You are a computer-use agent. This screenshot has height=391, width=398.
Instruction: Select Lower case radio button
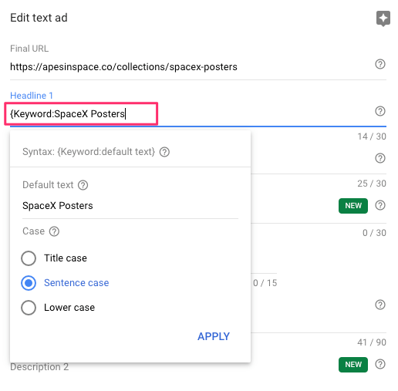click(29, 308)
